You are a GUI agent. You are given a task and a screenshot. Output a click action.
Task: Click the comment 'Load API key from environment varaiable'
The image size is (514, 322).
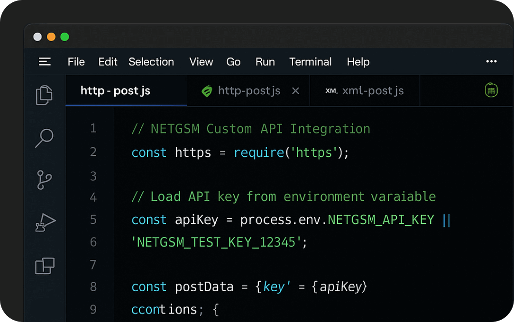tap(293, 197)
